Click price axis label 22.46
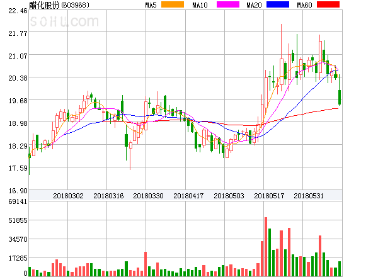Viewport: 378px width, 277px height. click(18, 11)
